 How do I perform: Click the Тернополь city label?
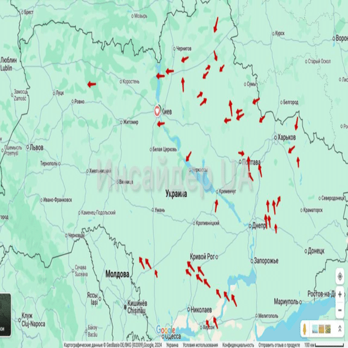click(x=49, y=163)
